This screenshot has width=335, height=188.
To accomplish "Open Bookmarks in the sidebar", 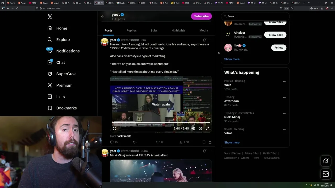I will tap(62, 108).
